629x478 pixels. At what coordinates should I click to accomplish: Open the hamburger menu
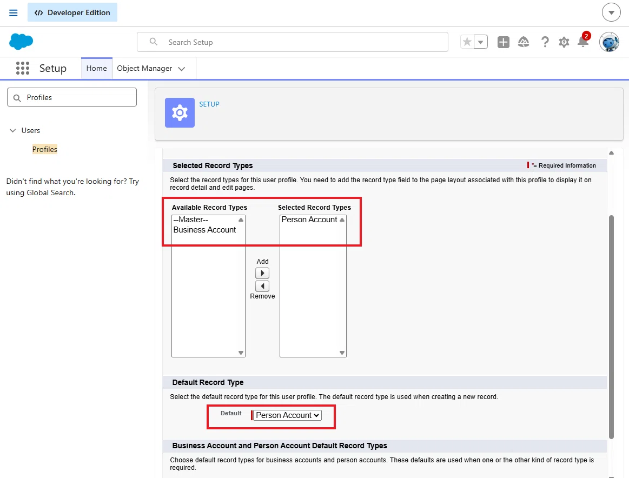tap(13, 13)
